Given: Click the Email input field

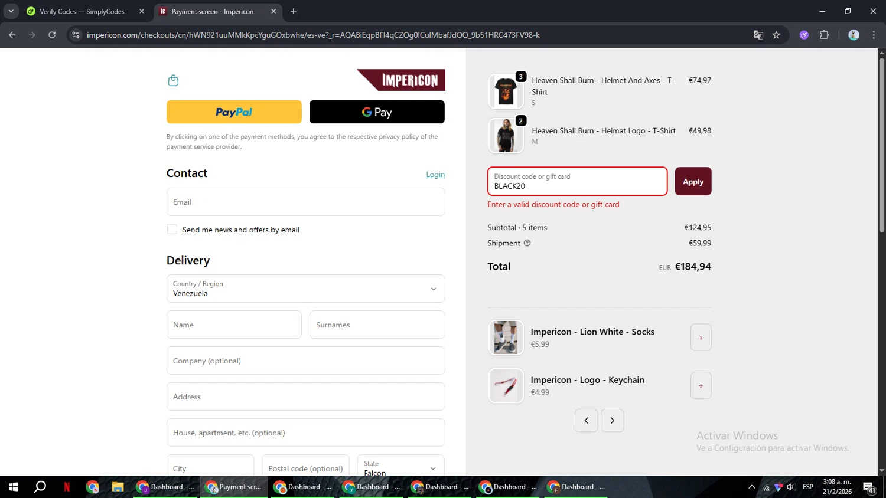Looking at the screenshot, I should tap(305, 202).
